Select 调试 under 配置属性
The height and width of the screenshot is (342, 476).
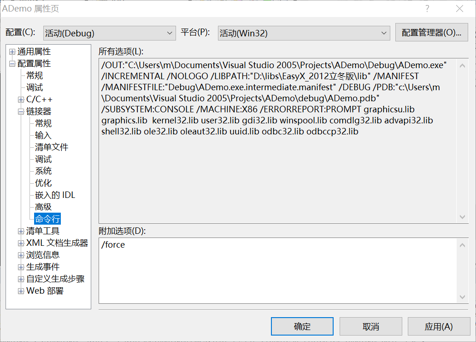click(x=35, y=87)
